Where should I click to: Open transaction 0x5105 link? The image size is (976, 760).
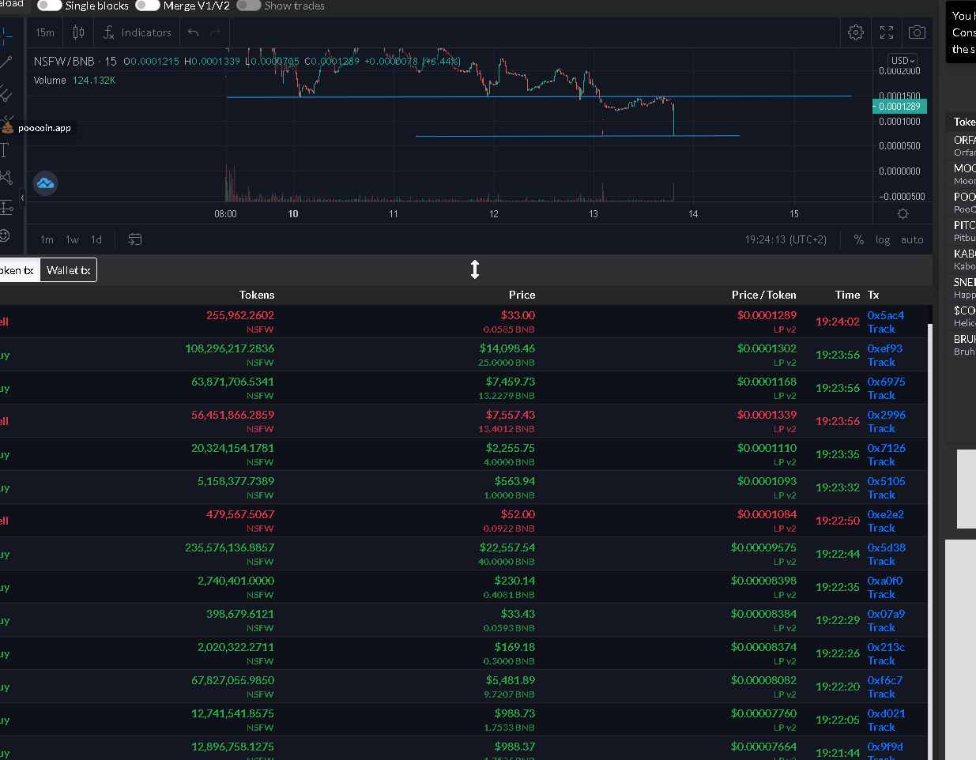(x=886, y=481)
